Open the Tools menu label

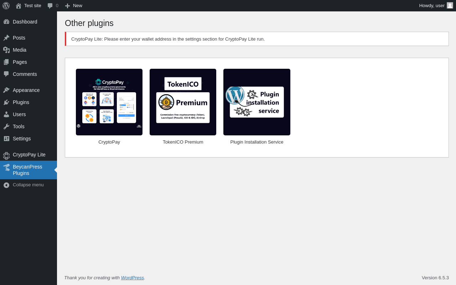point(19,126)
